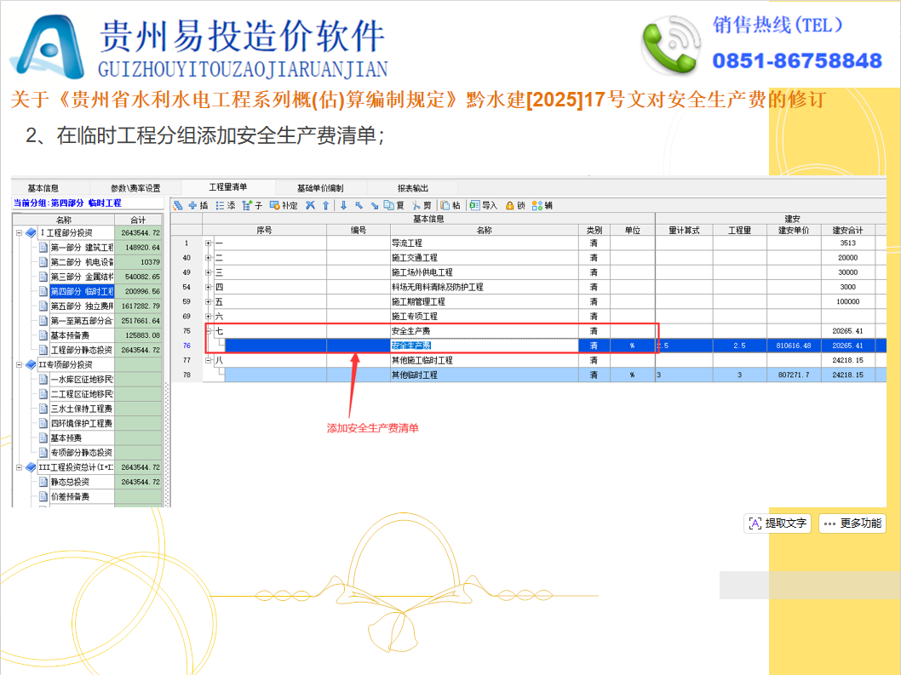Click the blue X delete icon
Screen dimensions: 901x675
coord(311,205)
